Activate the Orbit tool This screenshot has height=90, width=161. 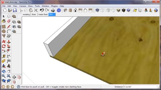click(4, 71)
